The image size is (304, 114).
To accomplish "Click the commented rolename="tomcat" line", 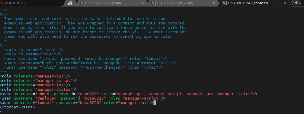I will 33,50.
